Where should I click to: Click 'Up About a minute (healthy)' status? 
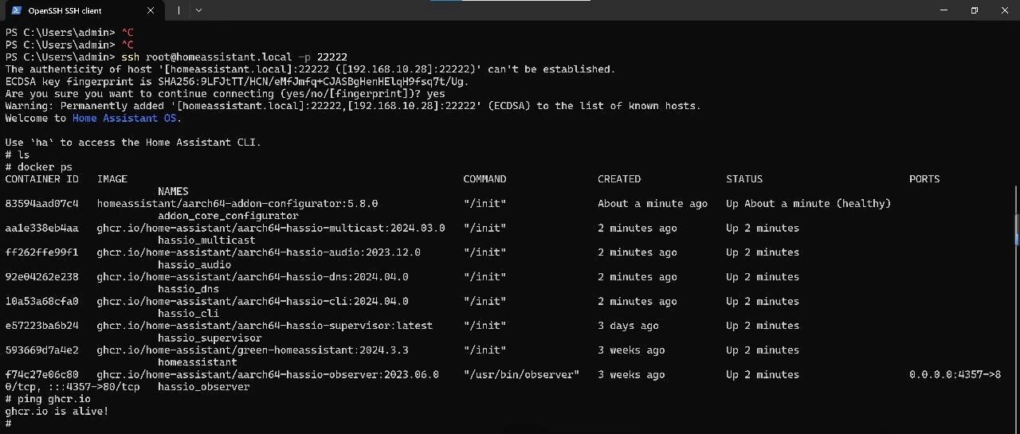(x=808, y=204)
